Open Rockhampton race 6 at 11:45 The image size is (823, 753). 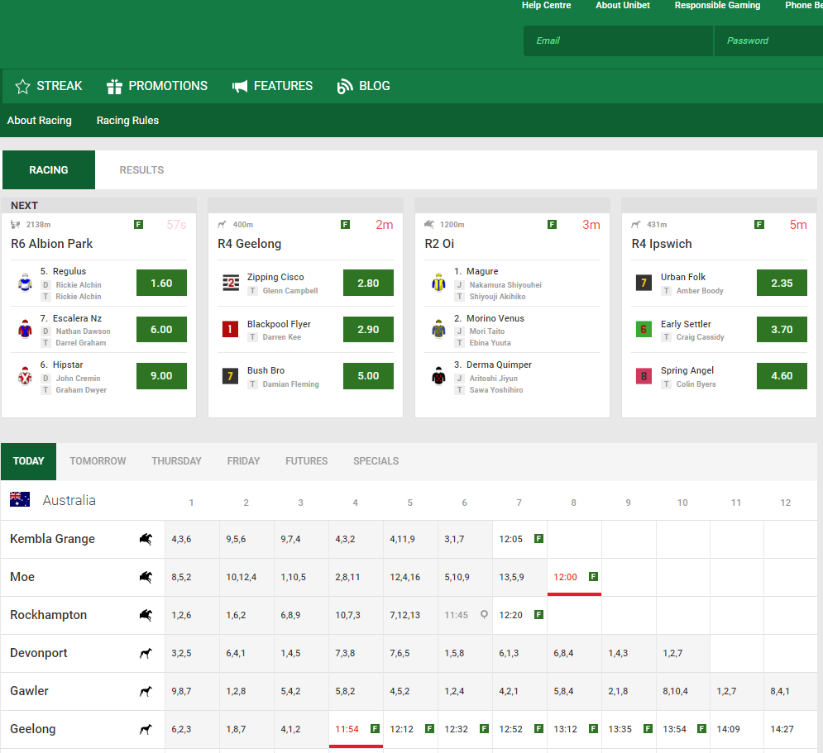[x=465, y=615]
